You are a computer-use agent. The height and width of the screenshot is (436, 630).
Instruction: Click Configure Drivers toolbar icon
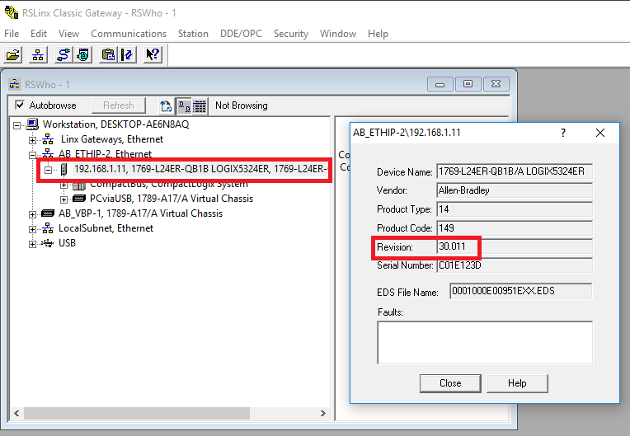click(63, 54)
